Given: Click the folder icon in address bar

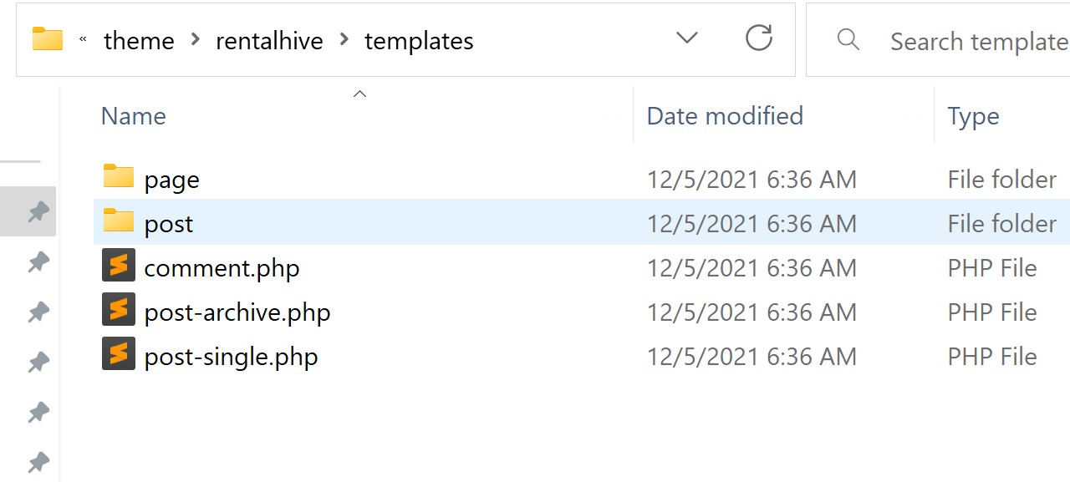Looking at the screenshot, I should click(x=48, y=39).
